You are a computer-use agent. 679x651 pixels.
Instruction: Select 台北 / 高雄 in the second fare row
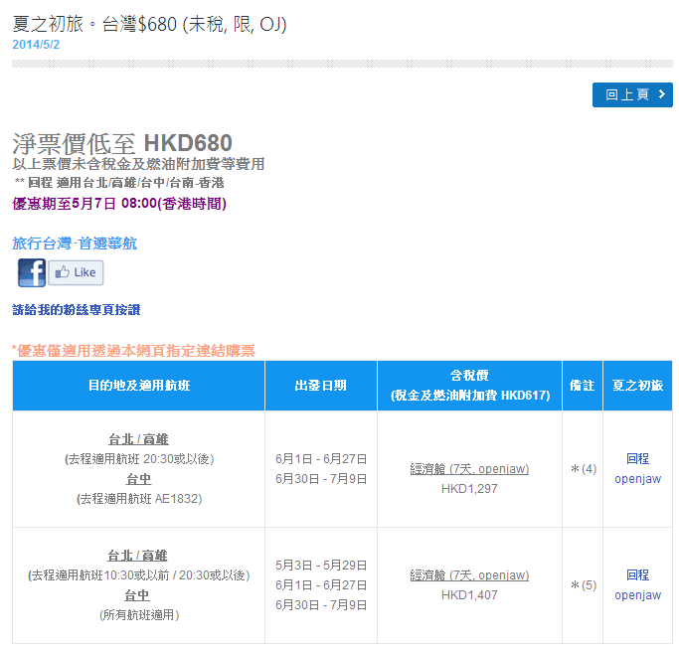click(138, 556)
